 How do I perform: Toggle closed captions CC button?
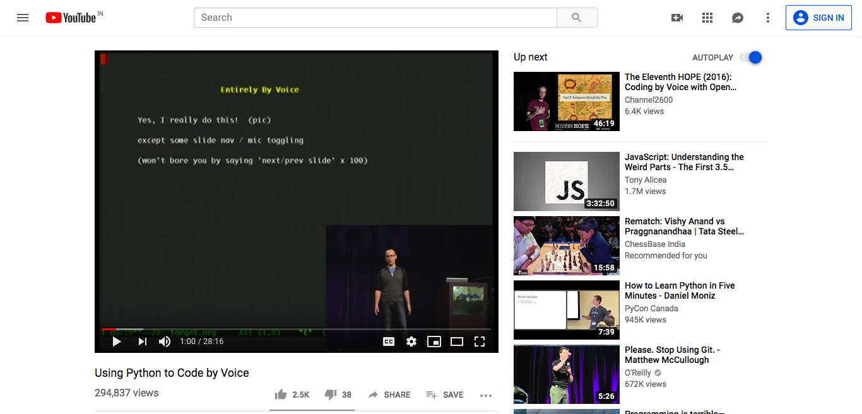[x=389, y=342]
